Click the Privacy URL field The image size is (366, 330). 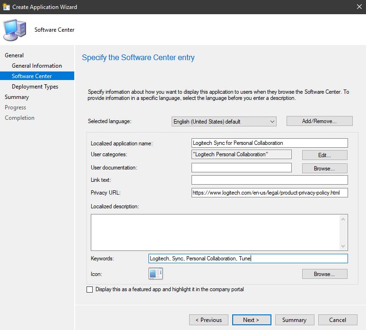coord(270,193)
